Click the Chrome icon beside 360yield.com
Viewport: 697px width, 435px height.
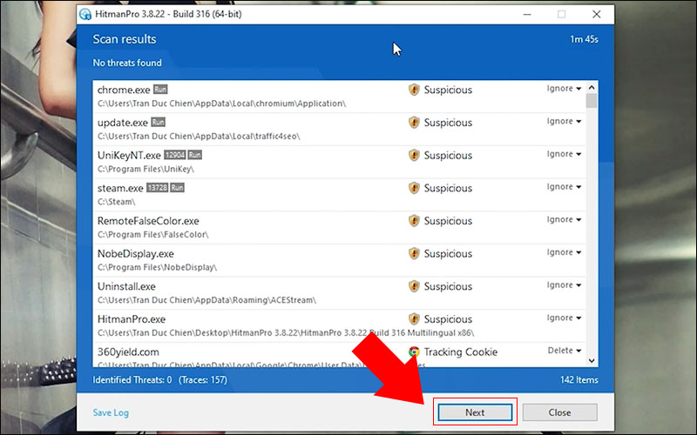click(414, 352)
